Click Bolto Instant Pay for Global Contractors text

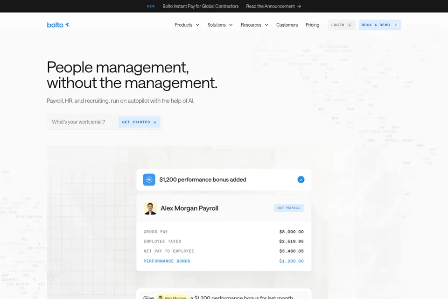click(x=201, y=6)
